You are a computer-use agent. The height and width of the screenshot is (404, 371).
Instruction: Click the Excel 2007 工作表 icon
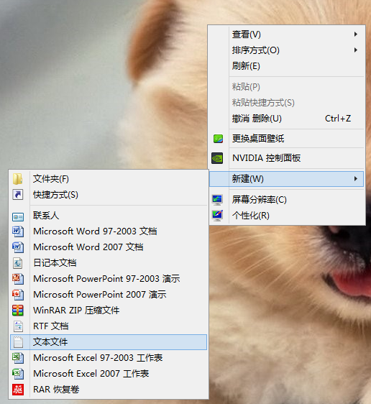18,374
